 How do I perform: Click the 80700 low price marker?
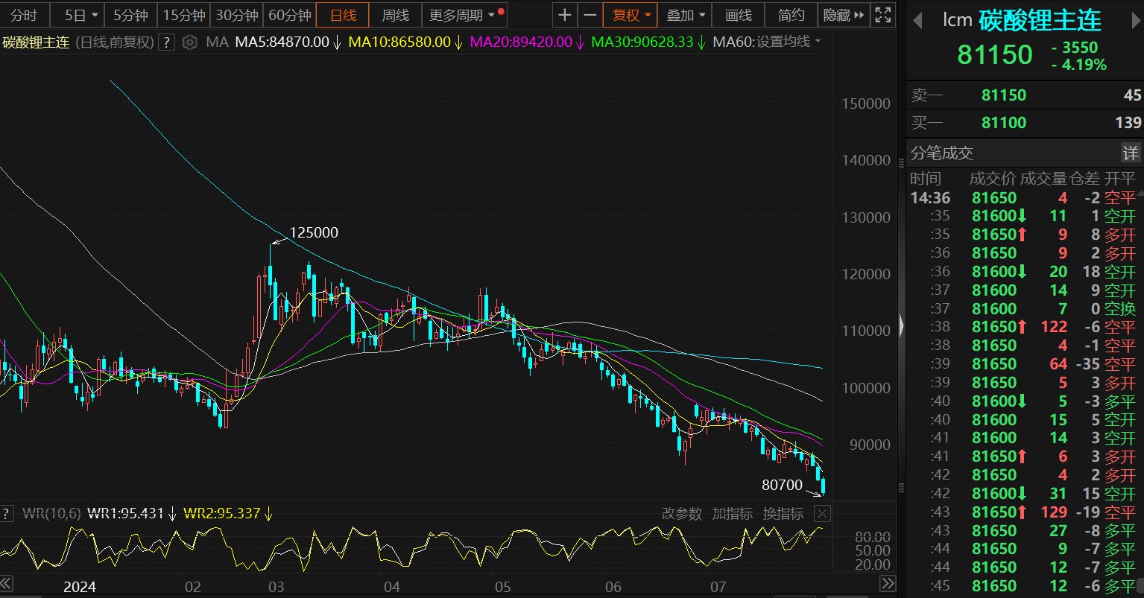point(782,486)
